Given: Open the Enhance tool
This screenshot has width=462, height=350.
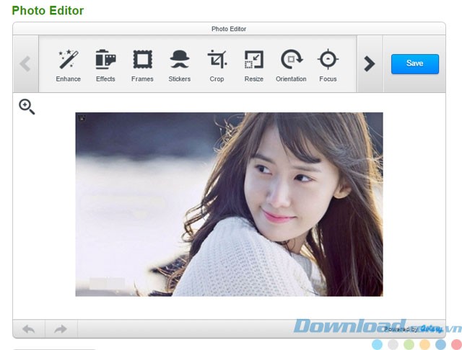Looking at the screenshot, I should [69, 65].
